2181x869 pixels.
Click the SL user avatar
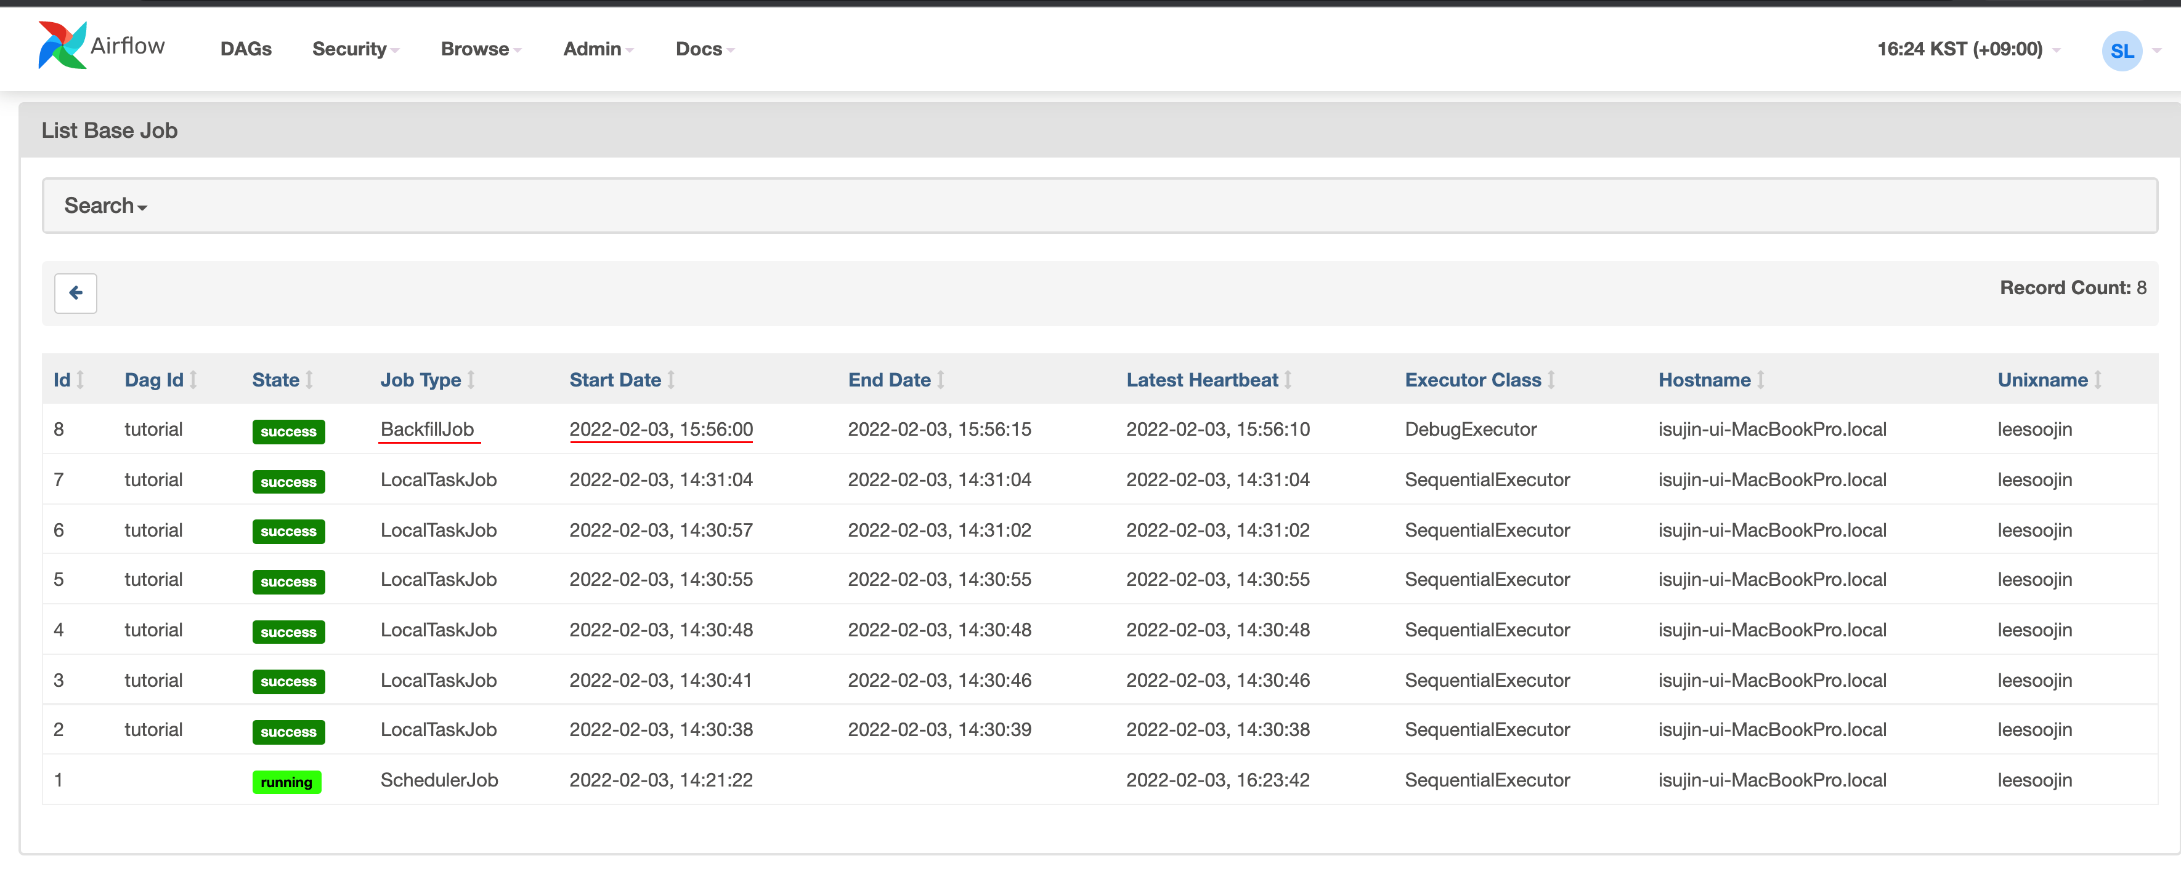pos(2121,50)
